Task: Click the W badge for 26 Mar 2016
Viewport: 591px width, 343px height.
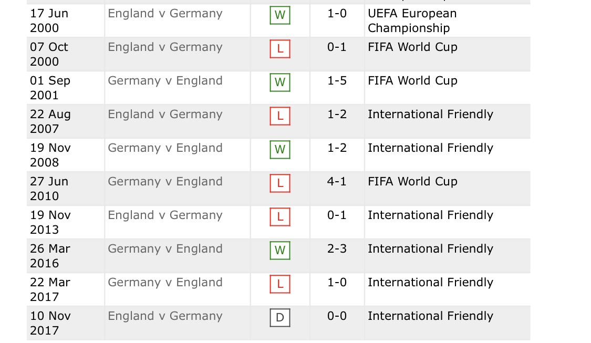Action: pyautogui.click(x=280, y=250)
